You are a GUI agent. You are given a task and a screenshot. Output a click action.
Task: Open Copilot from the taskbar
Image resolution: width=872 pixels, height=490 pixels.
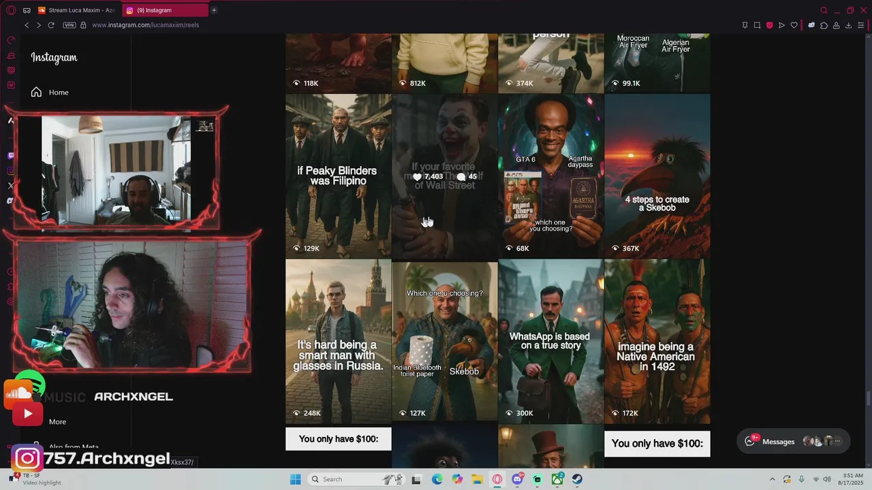[457, 479]
